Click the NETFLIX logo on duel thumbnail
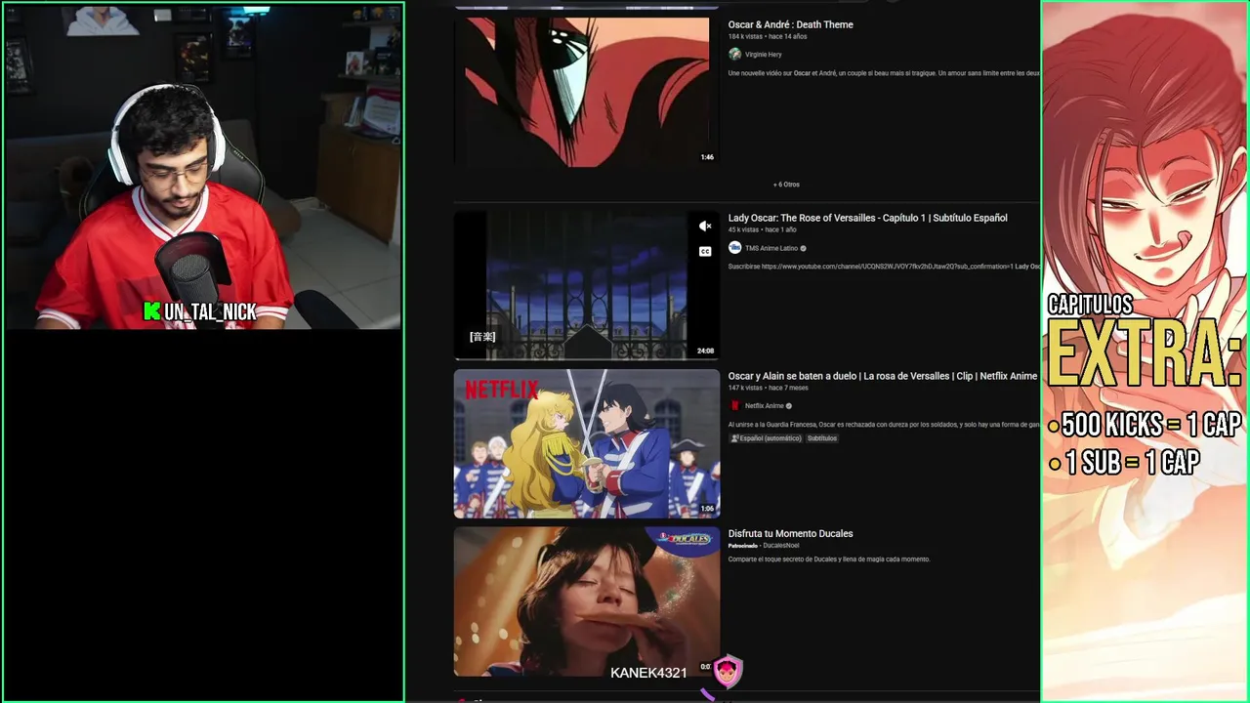1250x703 pixels. click(x=501, y=390)
